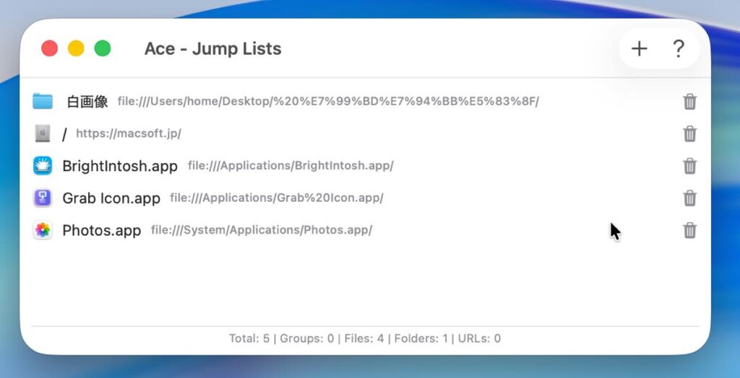Select the Photos.app list item name
This screenshot has height=378, width=740.
pos(101,231)
